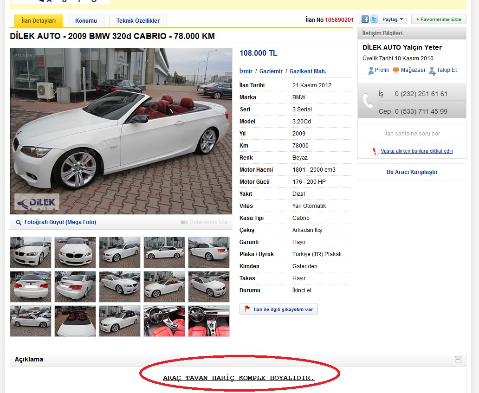479x393 pixels.
Task: Follow seller with Takip Et
Action: pos(447,70)
